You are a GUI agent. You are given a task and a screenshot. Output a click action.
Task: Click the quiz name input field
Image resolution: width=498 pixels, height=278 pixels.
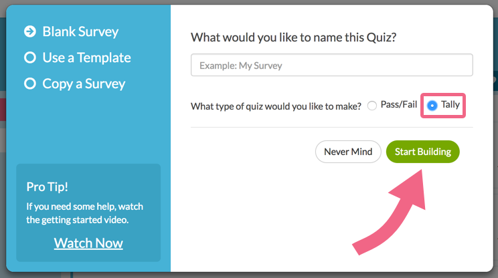[331, 65]
